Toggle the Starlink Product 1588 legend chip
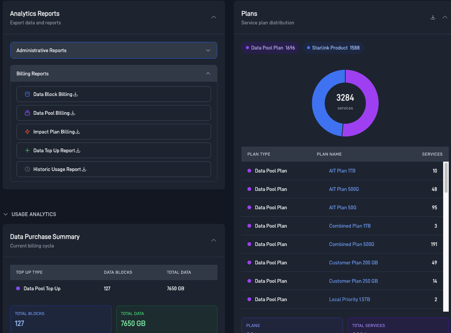Viewport: 451px width, 333px height. [x=333, y=48]
